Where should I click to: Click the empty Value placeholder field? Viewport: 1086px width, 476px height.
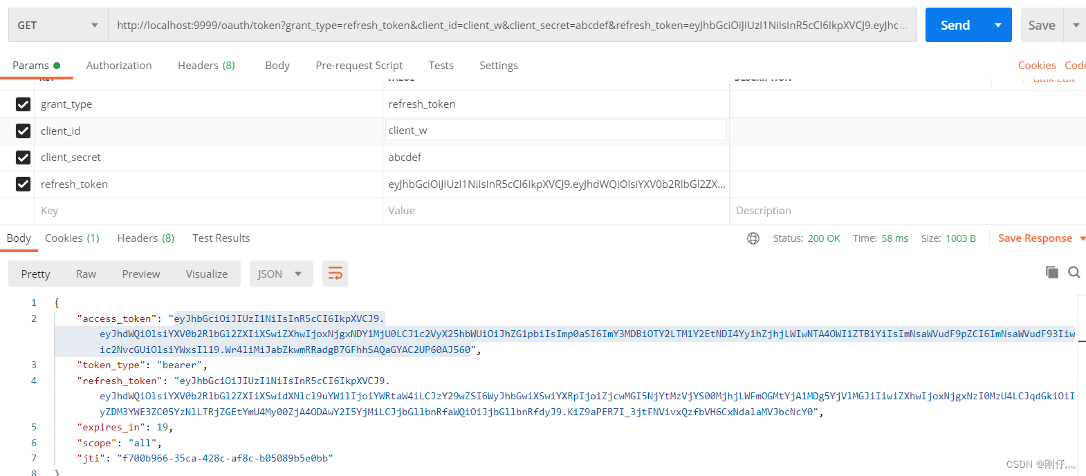(555, 211)
